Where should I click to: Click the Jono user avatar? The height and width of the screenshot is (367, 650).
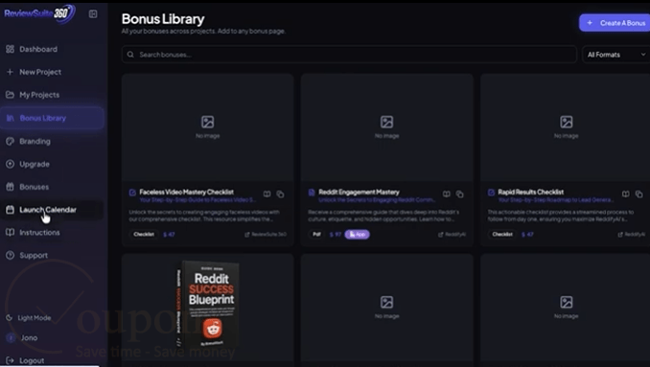(11, 337)
